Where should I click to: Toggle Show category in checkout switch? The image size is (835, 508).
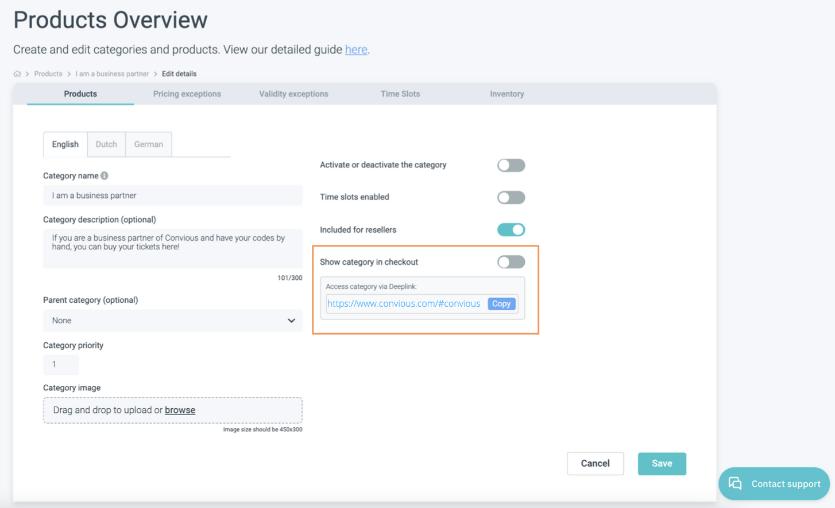click(511, 262)
